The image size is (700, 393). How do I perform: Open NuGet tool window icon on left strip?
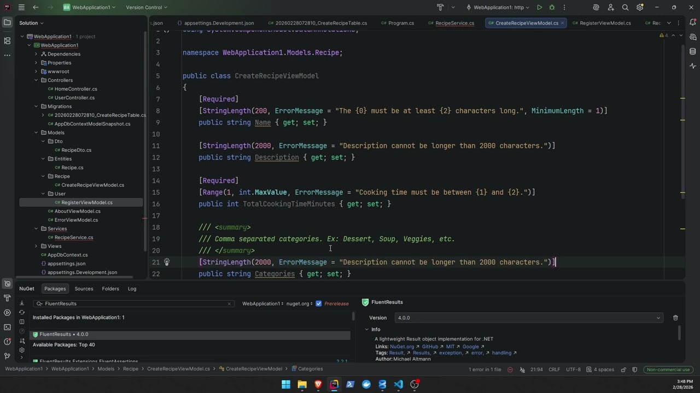pos(7,283)
